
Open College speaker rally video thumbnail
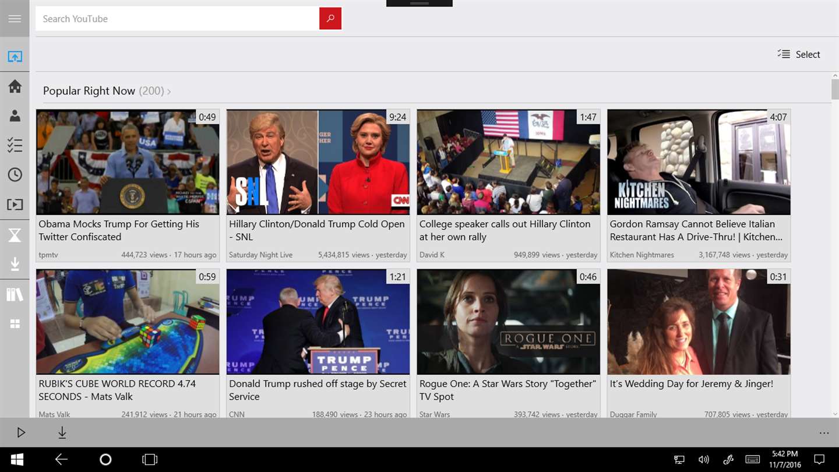[509, 162]
